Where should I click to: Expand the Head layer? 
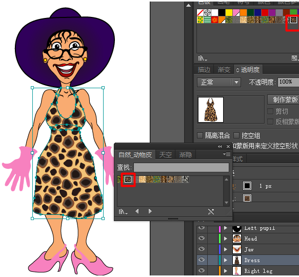coord(226,239)
